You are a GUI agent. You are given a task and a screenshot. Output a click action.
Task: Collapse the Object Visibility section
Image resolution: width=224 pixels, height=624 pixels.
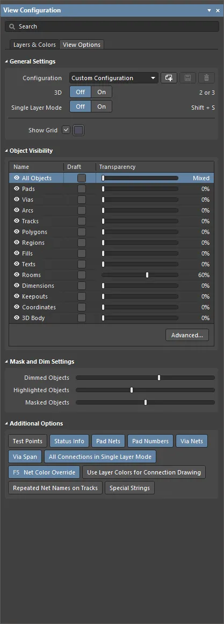pos(6,151)
